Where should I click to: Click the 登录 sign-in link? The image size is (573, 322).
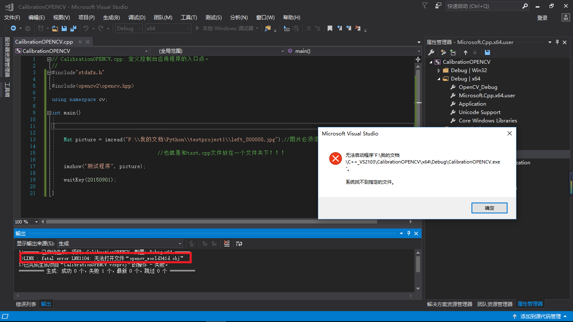tap(542, 18)
